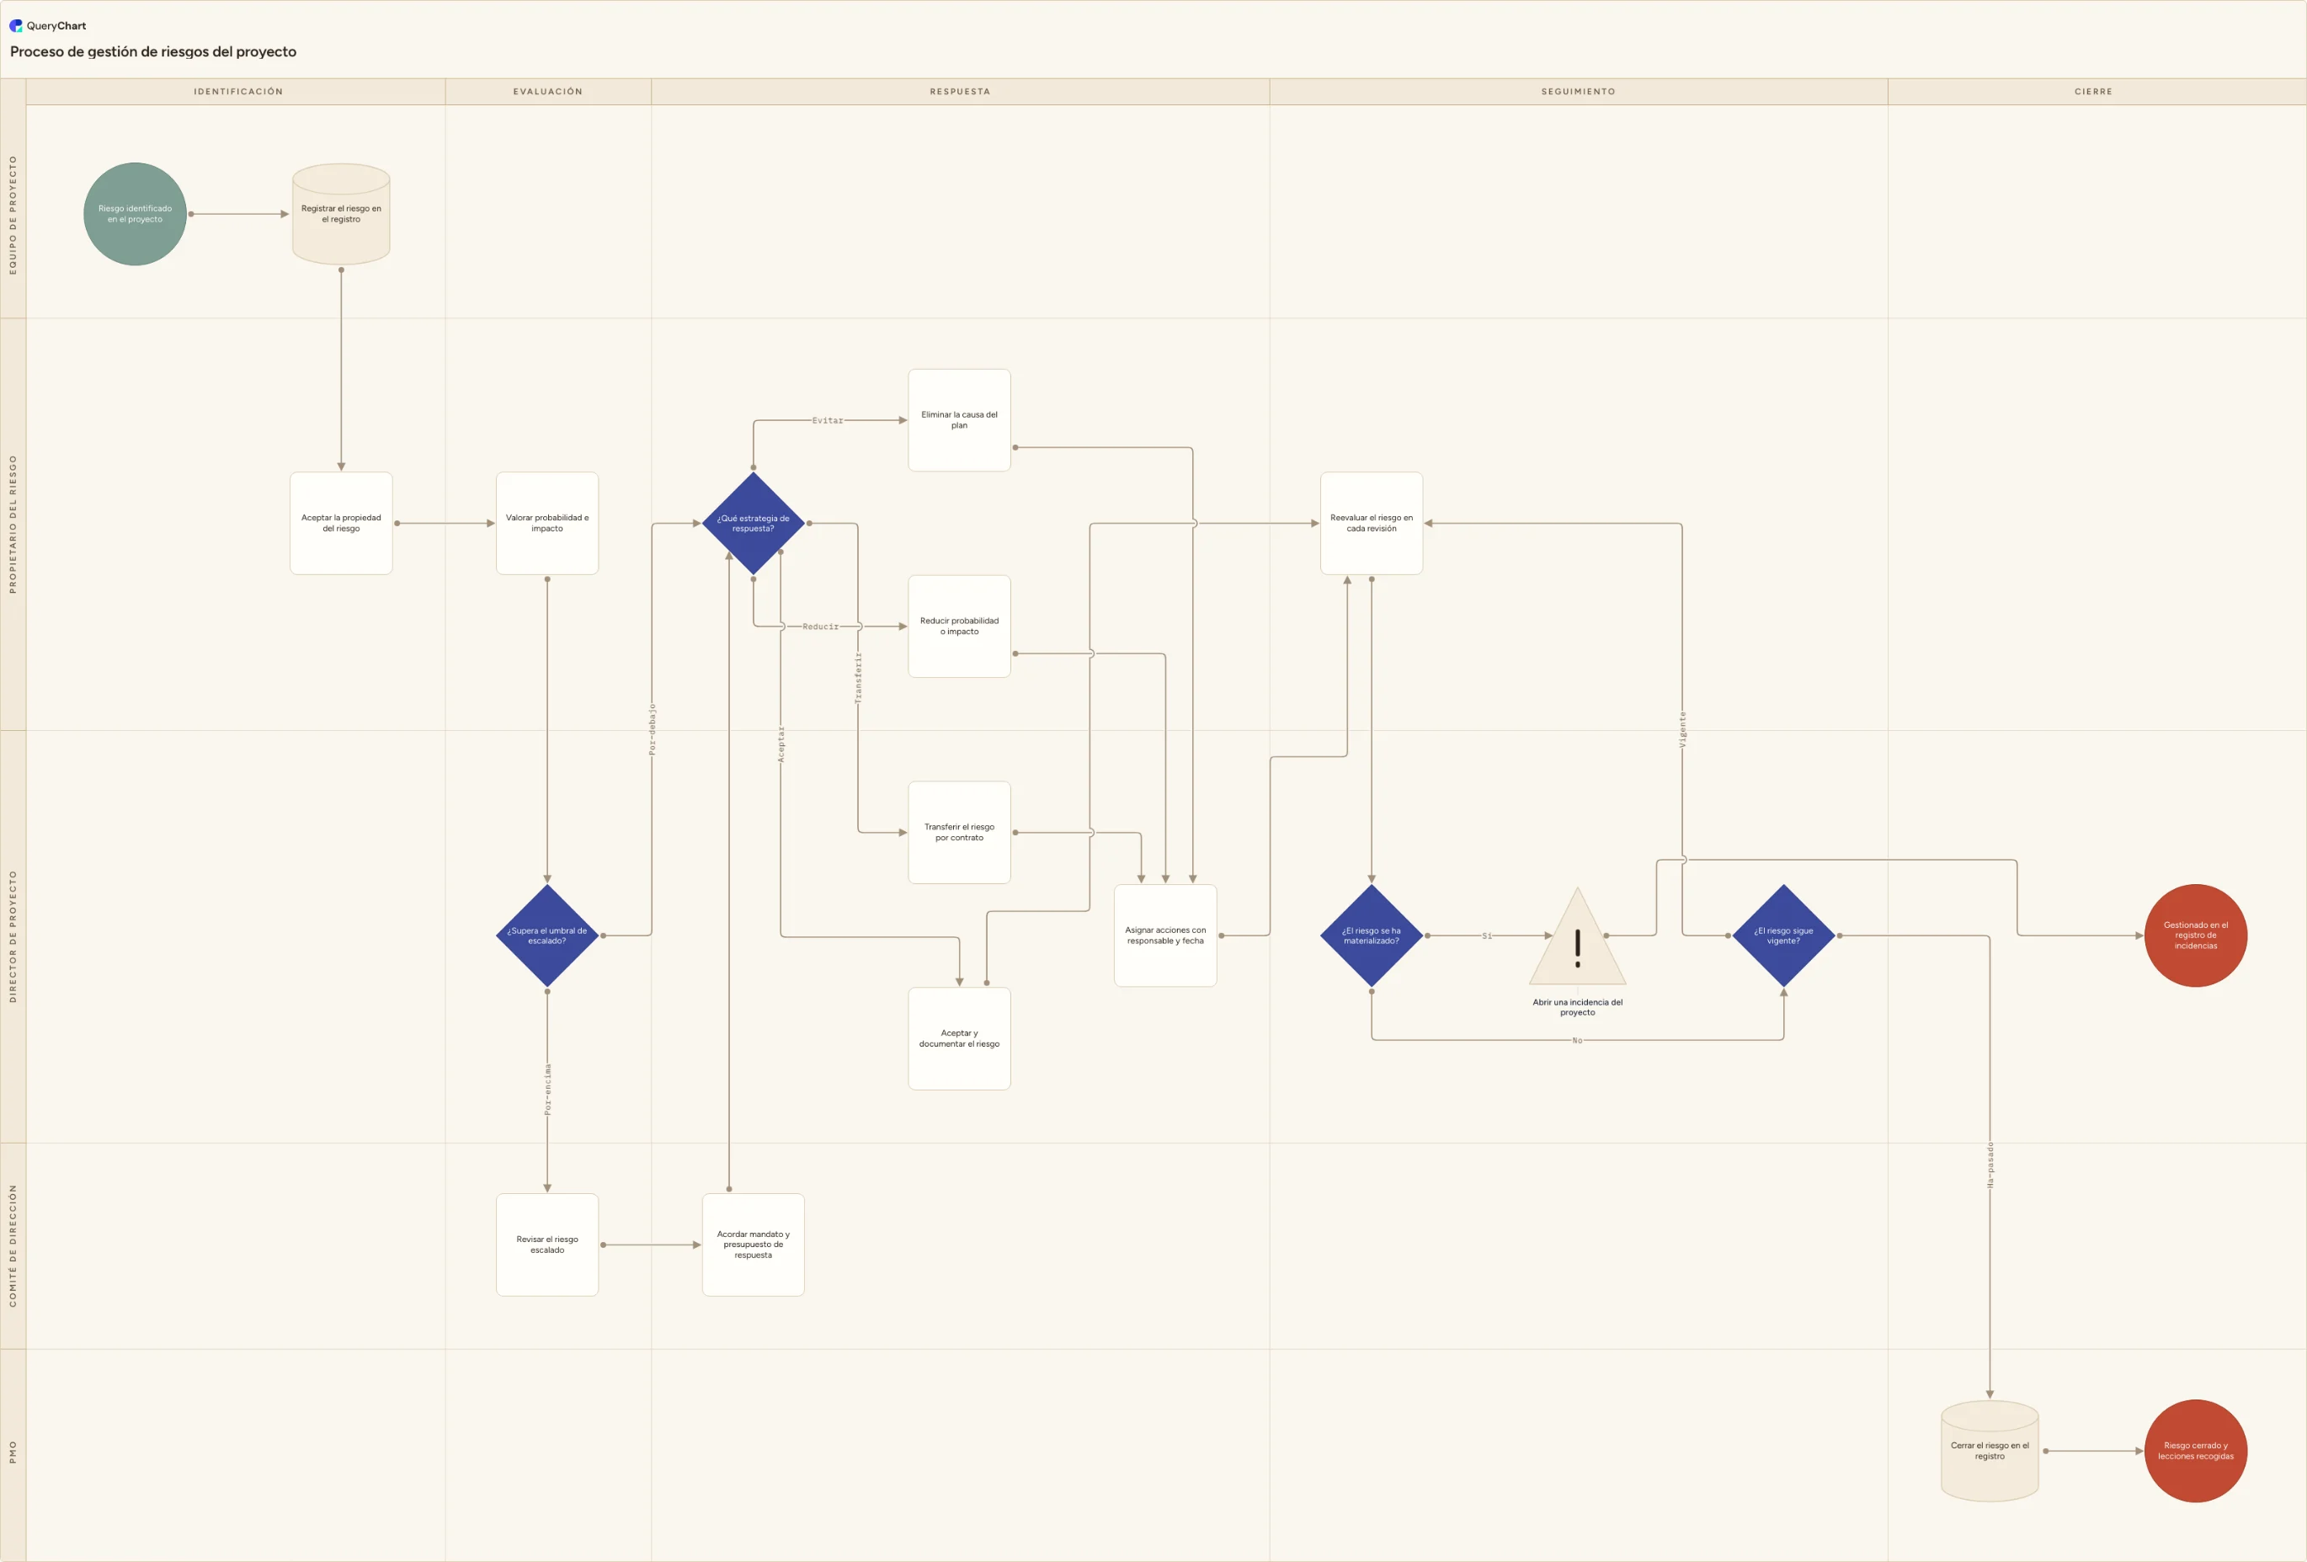The height and width of the screenshot is (1562, 2307).
Task: Select the red end circle 'Gestionado en el registro de incidencias'
Action: point(2196,936)
